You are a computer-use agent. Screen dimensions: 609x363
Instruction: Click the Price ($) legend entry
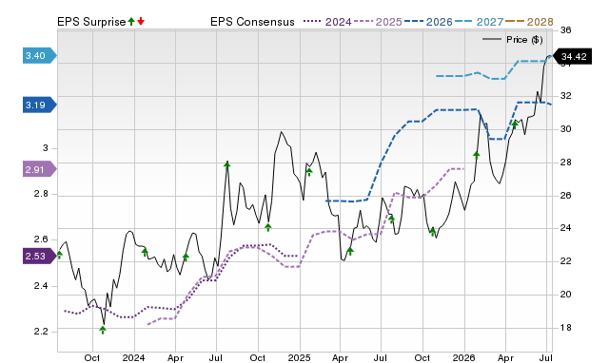[x=513, y=40]
